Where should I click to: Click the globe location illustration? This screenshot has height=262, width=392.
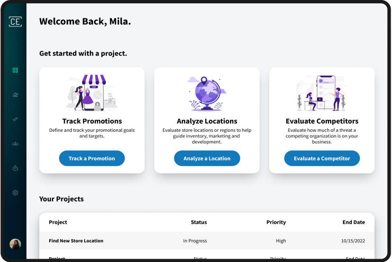[x=207, y=93]
